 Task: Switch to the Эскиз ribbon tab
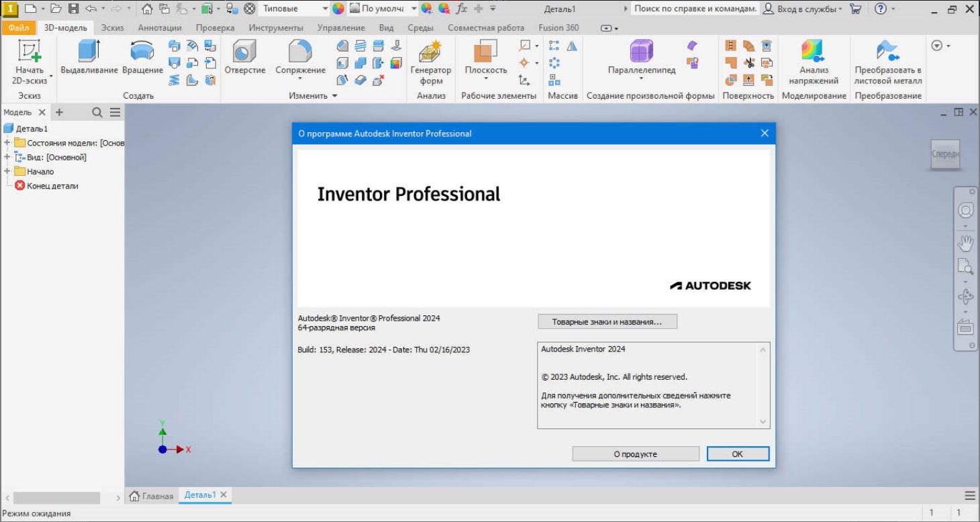[x=112, y=28]
